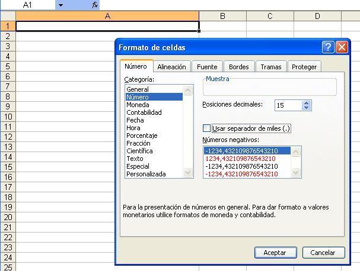
Task: Increase decimal positions with up arrow
Action: tap(306, 102)
